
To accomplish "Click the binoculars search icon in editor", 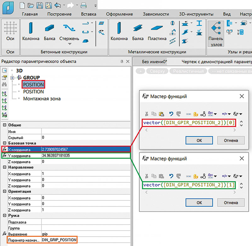I will tap(4, 84).
